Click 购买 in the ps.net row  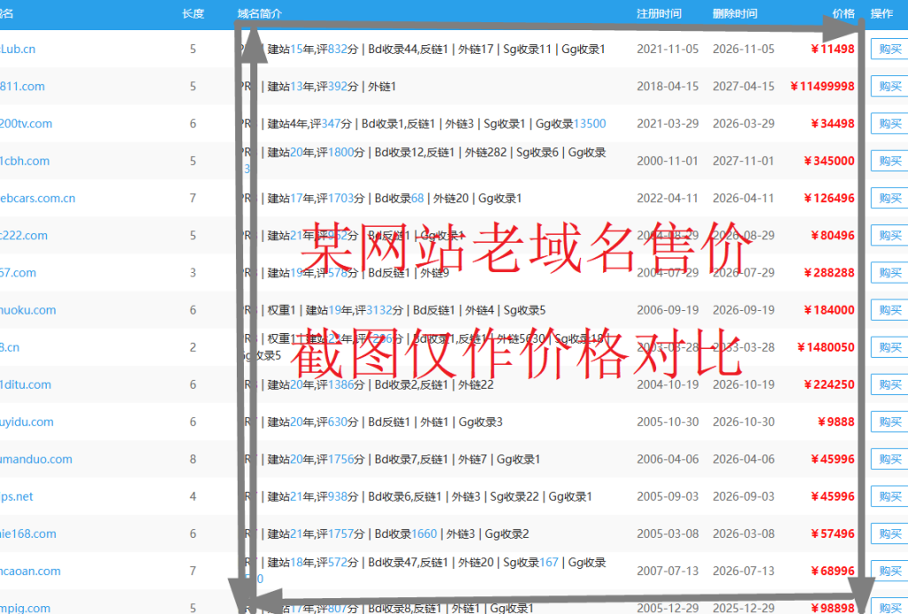click(889, 496)
